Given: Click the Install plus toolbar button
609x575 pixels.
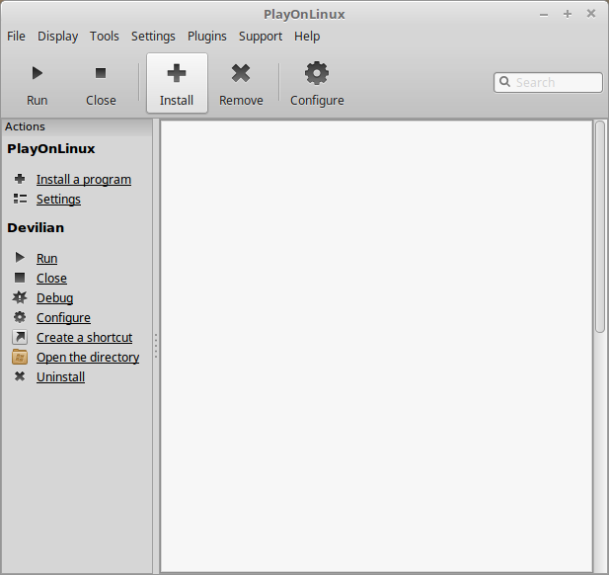Looking at the screenshot, I should point(177,83).
